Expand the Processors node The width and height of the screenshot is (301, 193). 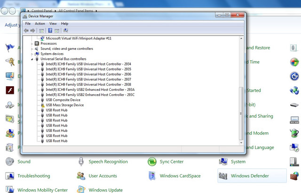point(32,44)
